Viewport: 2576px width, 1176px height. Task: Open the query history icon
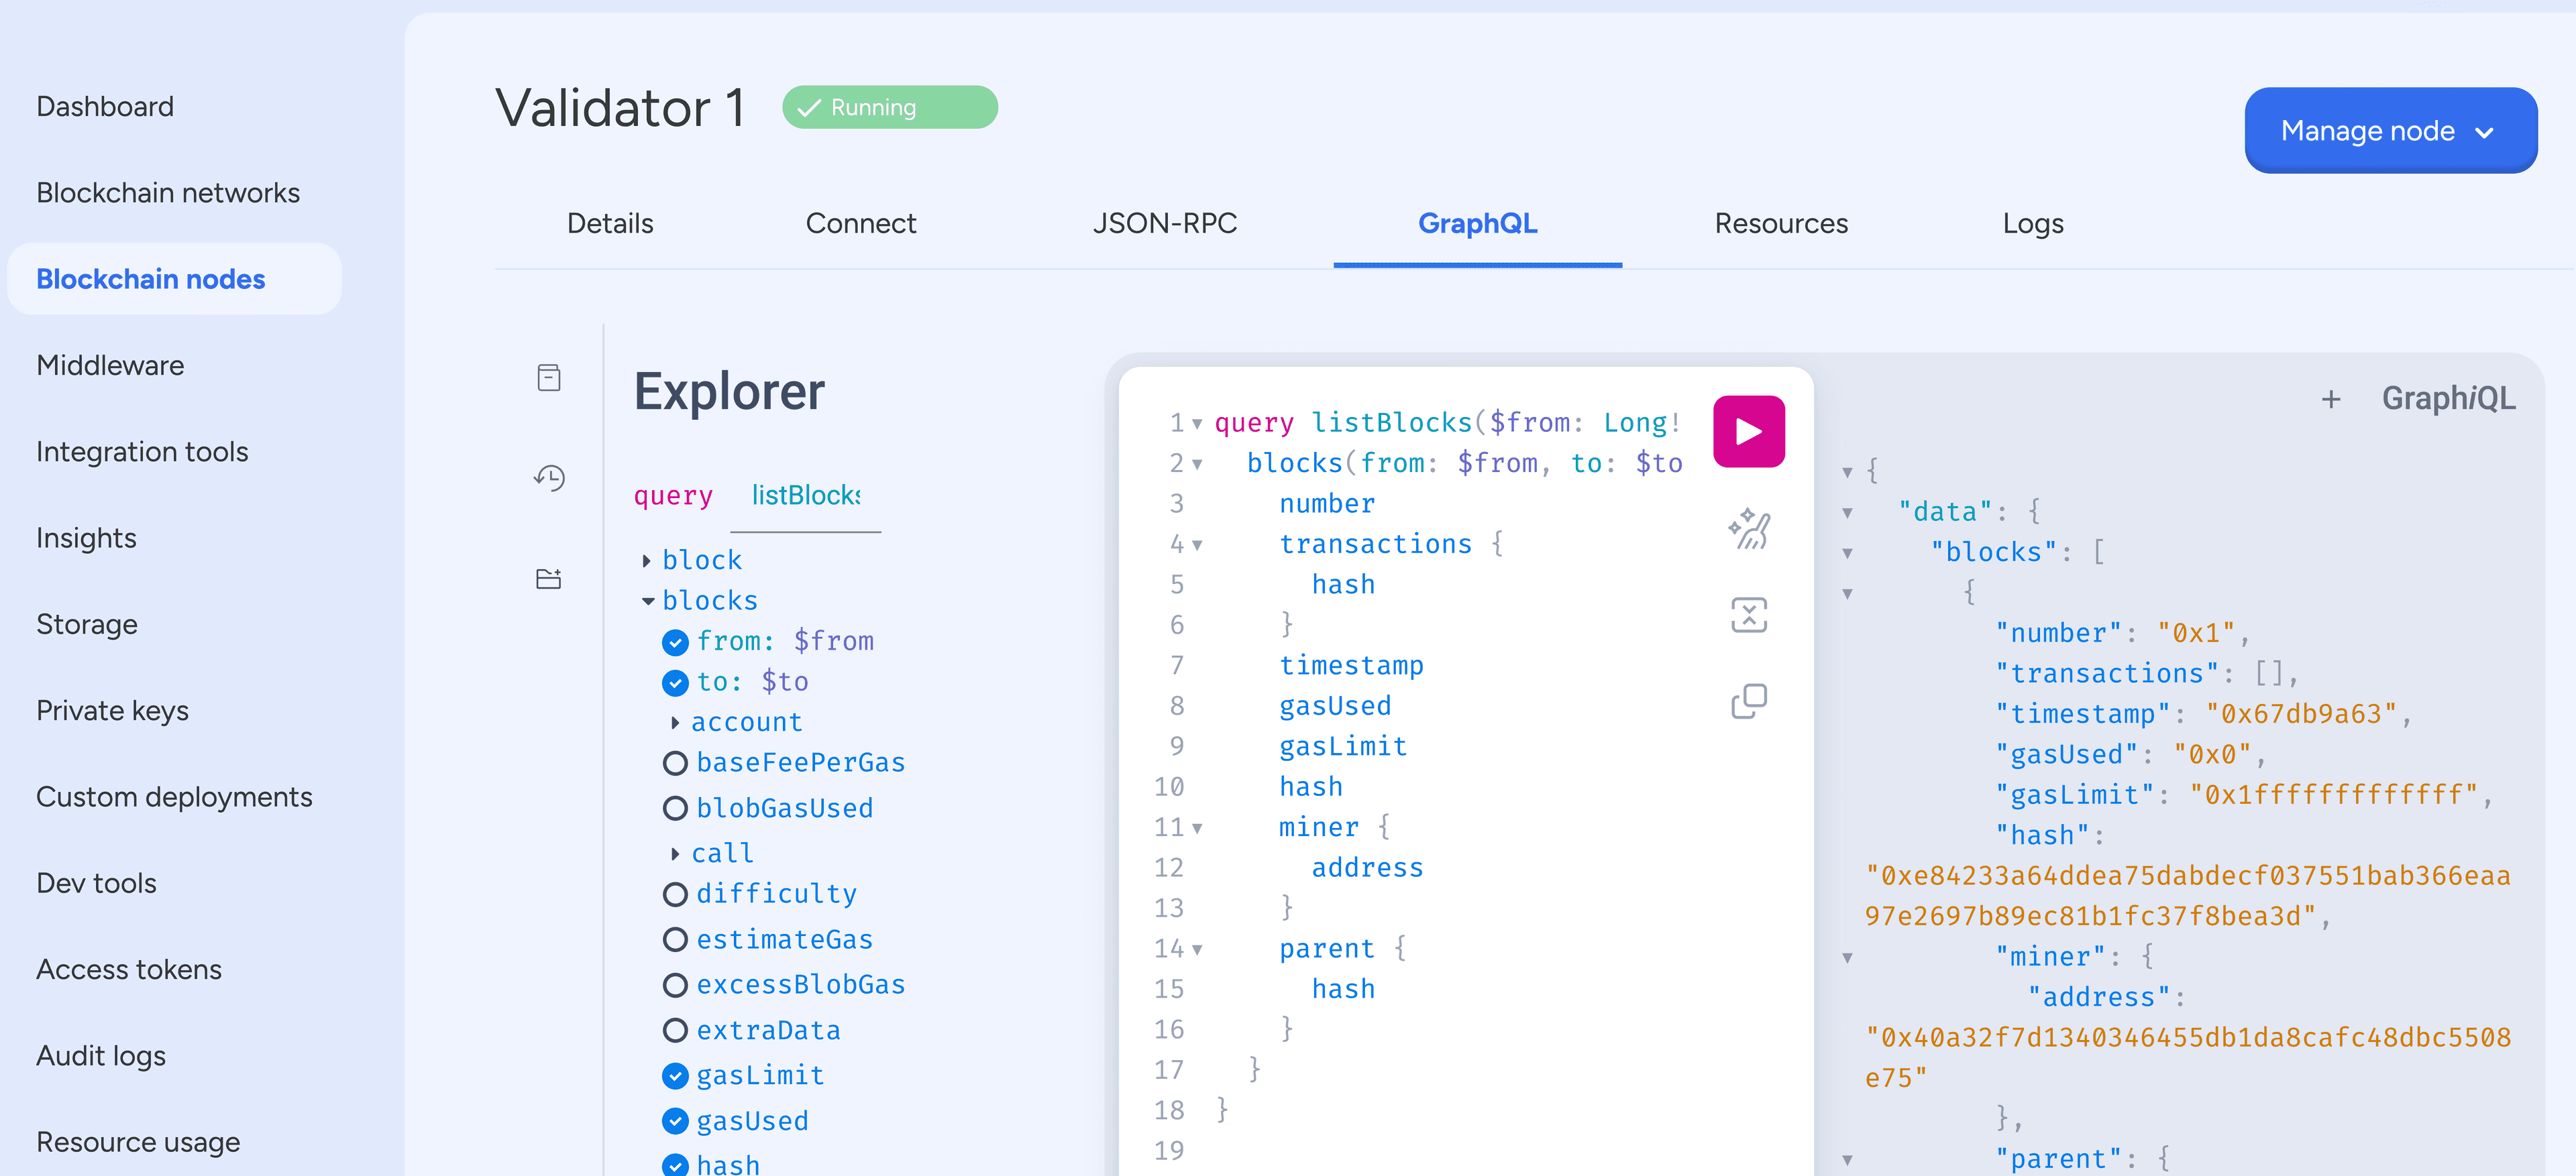coord(549,477)
